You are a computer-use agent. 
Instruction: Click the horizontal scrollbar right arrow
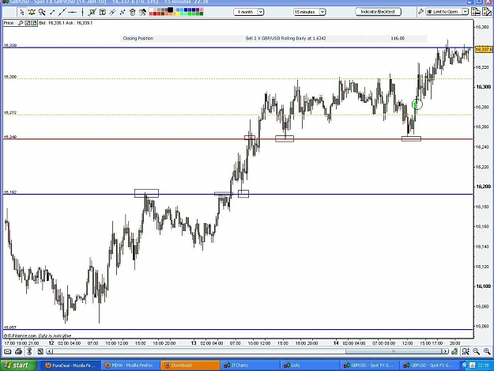(444, 351)
